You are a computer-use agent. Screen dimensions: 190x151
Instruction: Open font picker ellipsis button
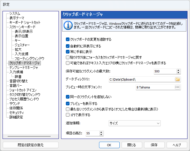click(x=177, y=87)
